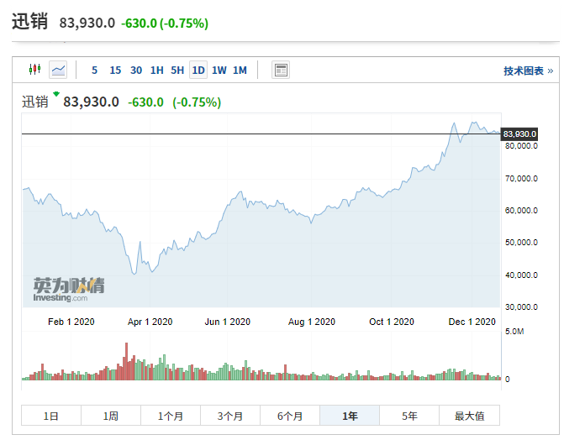The image size is (564, 440).
Task: Set interval to 30 minutes
Action: [136, 70]
